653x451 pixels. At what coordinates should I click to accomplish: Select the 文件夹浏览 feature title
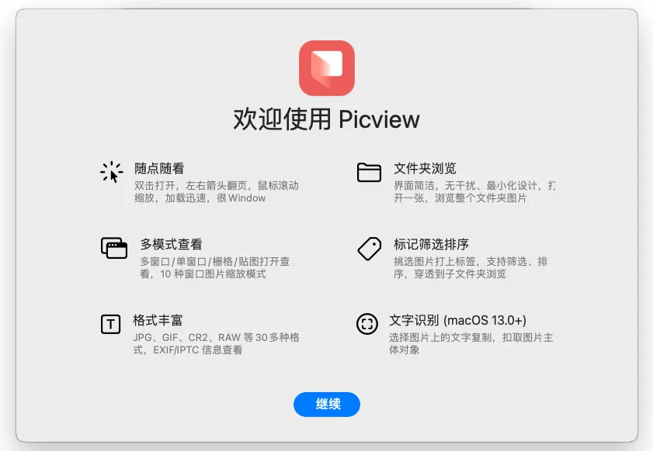click(x=425, y=168)
